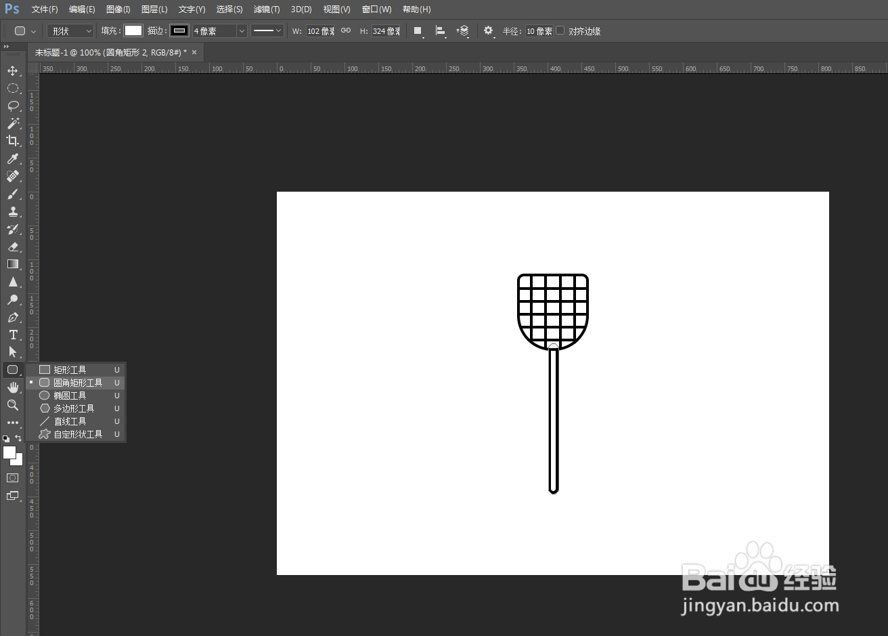Select the Dodge tool
This screenshot has height=636, width=888.
coord(13,299)
